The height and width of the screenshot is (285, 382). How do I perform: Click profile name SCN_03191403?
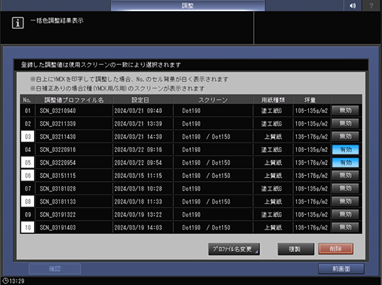click(x=58, y=227)
